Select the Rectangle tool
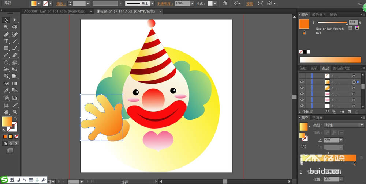Viewport: 366px width, 184px height. [6, 49]
